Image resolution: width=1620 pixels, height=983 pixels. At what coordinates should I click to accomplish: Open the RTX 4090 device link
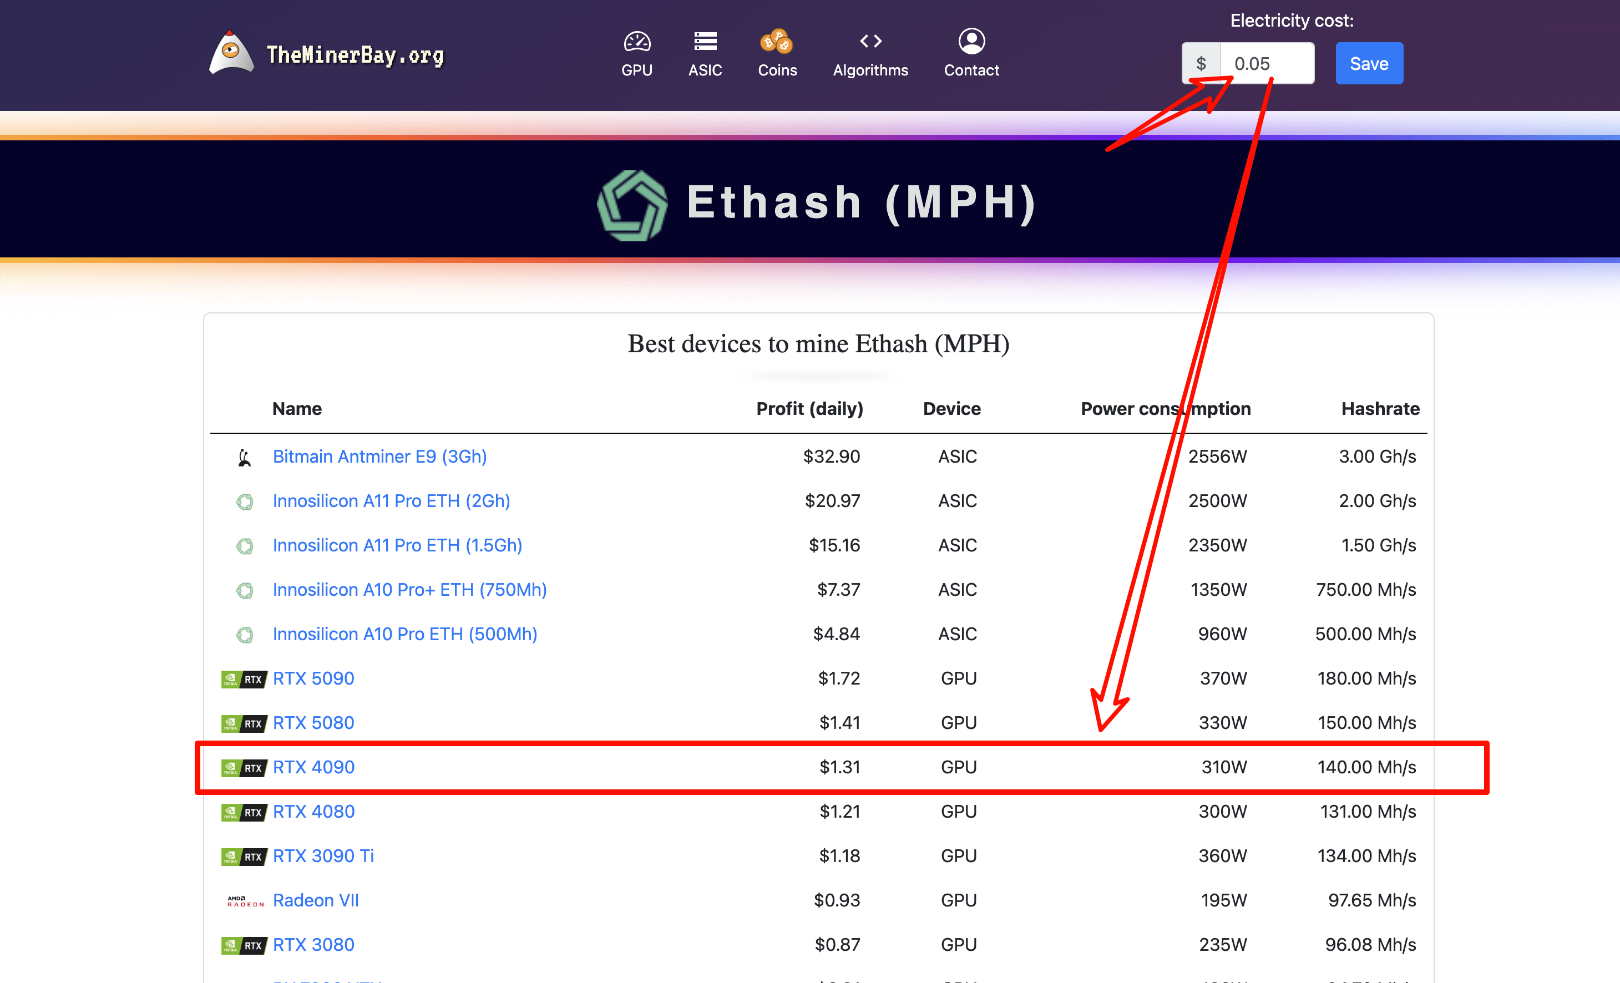(313, 767)
